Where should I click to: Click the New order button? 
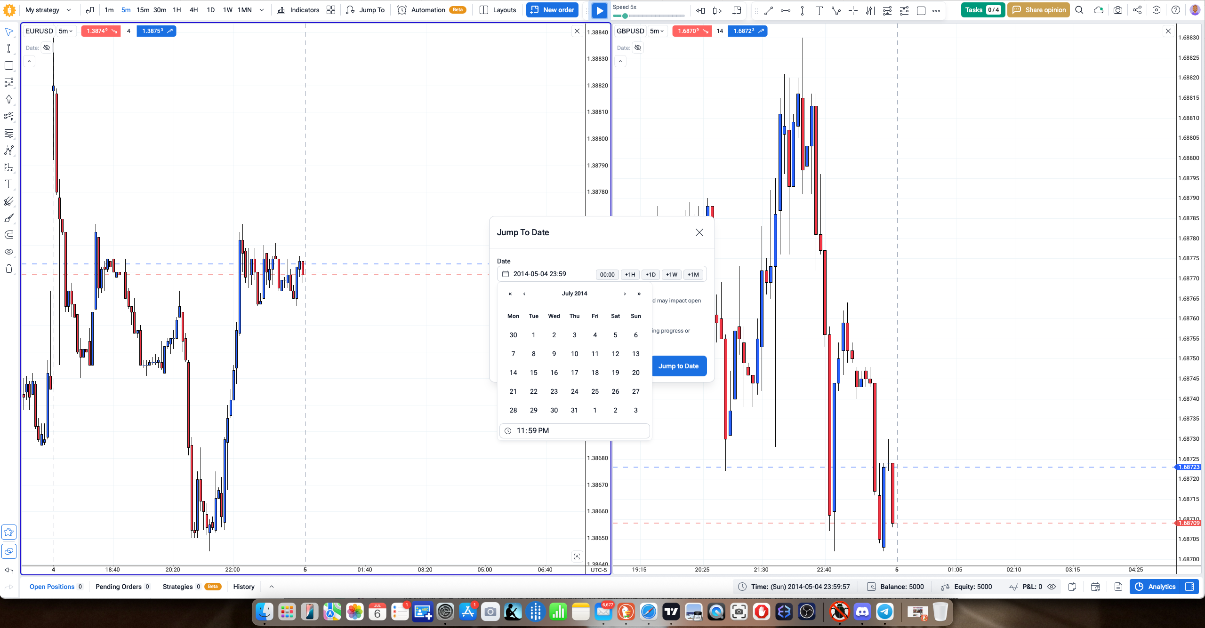point(552,10)
